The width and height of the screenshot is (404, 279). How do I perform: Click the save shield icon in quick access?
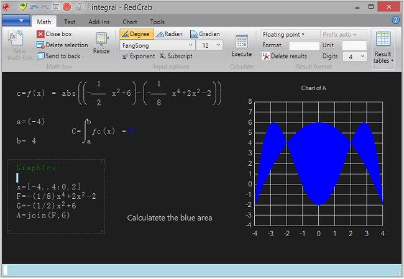(x=23, y=7)
